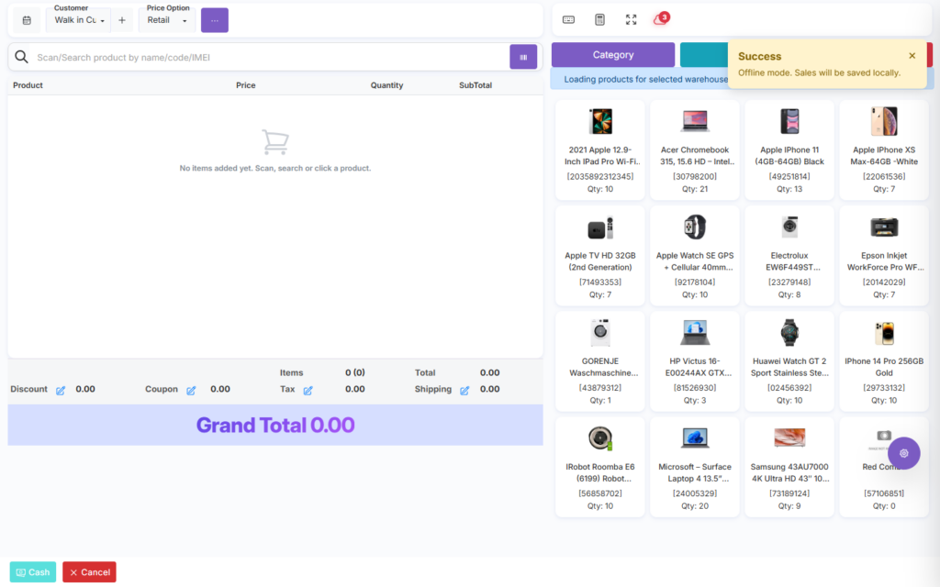Open the calendar date icon
The image size is (940, 587).
coord(27,20)
